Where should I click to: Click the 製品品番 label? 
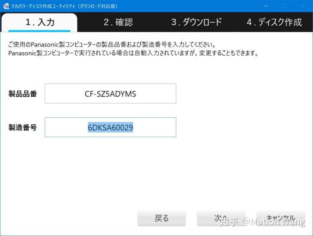(22, 93)
